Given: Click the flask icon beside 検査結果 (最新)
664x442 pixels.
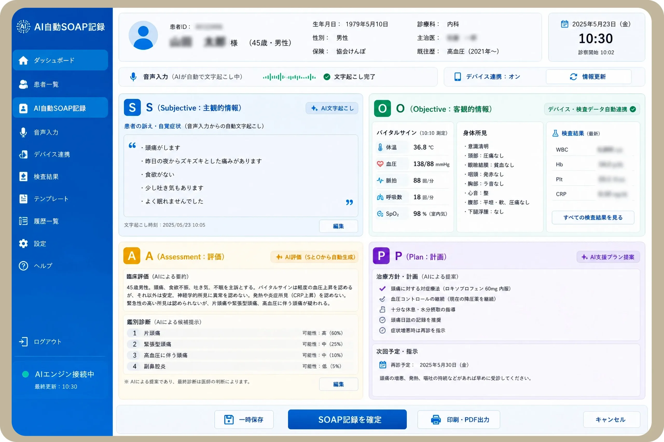Looking at the screenshot, I should click(x=555, y=133).
